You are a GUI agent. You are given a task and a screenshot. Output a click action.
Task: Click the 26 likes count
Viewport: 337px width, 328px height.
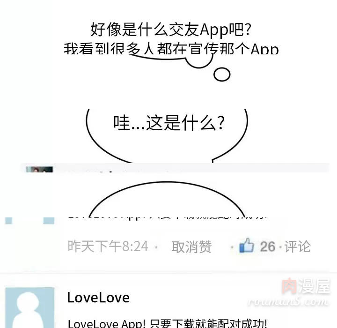click(268, 246)
